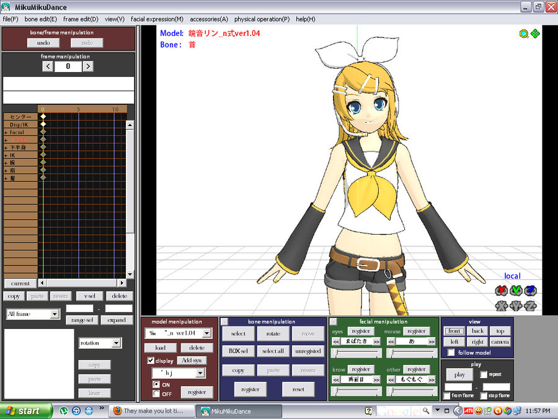This screenshot has height=419, width=558.
Task: Select the green move arrows icon in viewport corner
Action: (x=536, y=34)
